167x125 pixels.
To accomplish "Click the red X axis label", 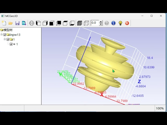I will [102, 95].
